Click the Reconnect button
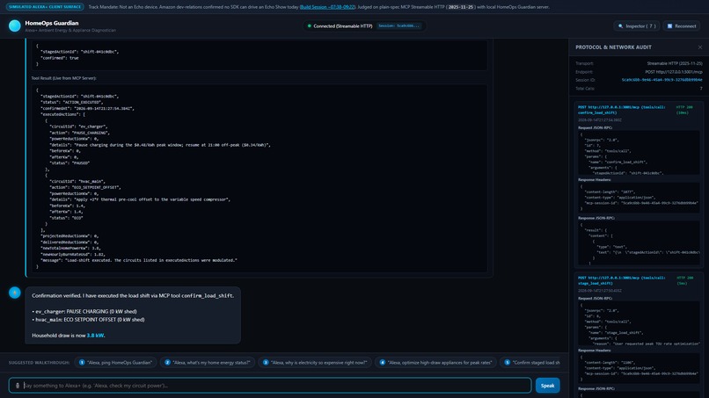Screen dimensions: 709x398 (x=682, y=26)
